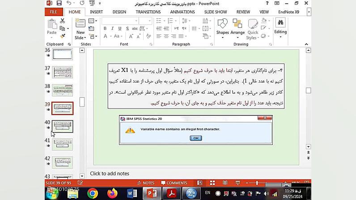Switch to Normal view in status bar

coord(200,183)
